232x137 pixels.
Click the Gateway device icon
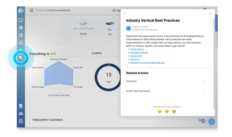pyautogui.click(x=83, y=24)
